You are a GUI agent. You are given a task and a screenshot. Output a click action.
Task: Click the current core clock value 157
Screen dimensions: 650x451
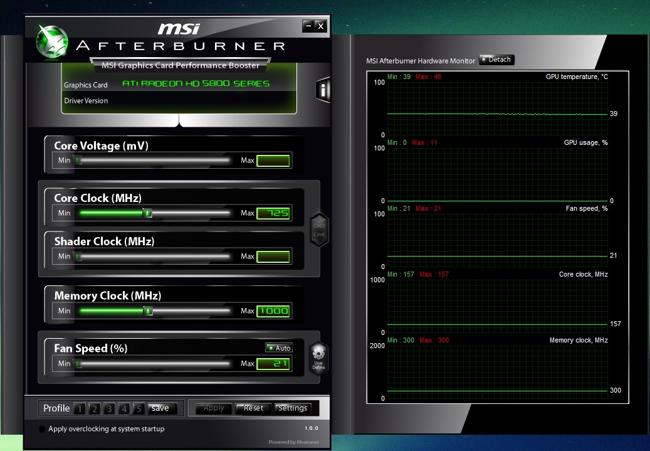point(616,324)
